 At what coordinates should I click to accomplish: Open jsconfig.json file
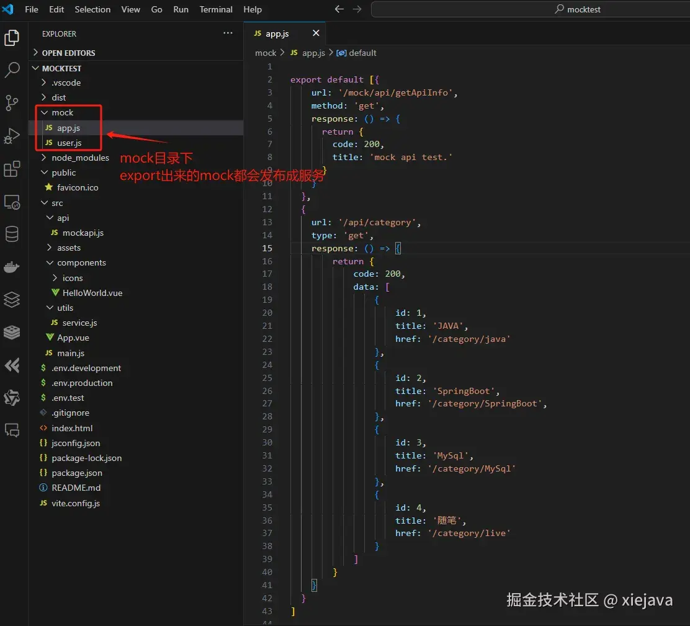pyautogui.click(x=136, y=443)
